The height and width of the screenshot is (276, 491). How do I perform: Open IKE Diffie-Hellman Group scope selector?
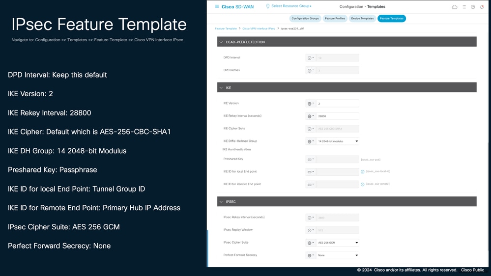click(x=311, y=141)
